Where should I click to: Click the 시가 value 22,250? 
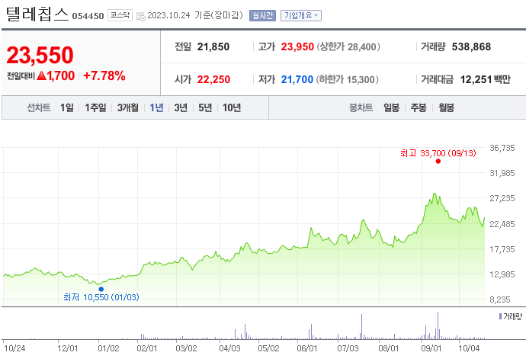[213, 79]
